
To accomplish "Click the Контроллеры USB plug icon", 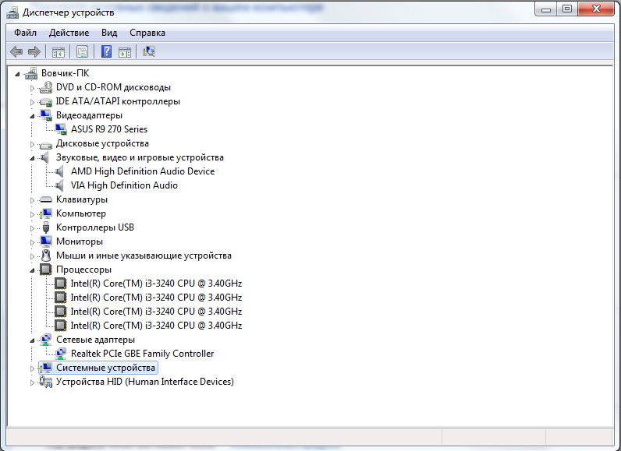I will pyautogui.click(x=46, y=227).
